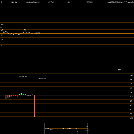Image resolution: width=134 pixels, height=134 pixels.
Task: Click the '80' label on MR axis
Action: [131, 80]
